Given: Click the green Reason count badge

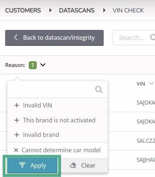Looking at the screenshot, I should (33, 65).
